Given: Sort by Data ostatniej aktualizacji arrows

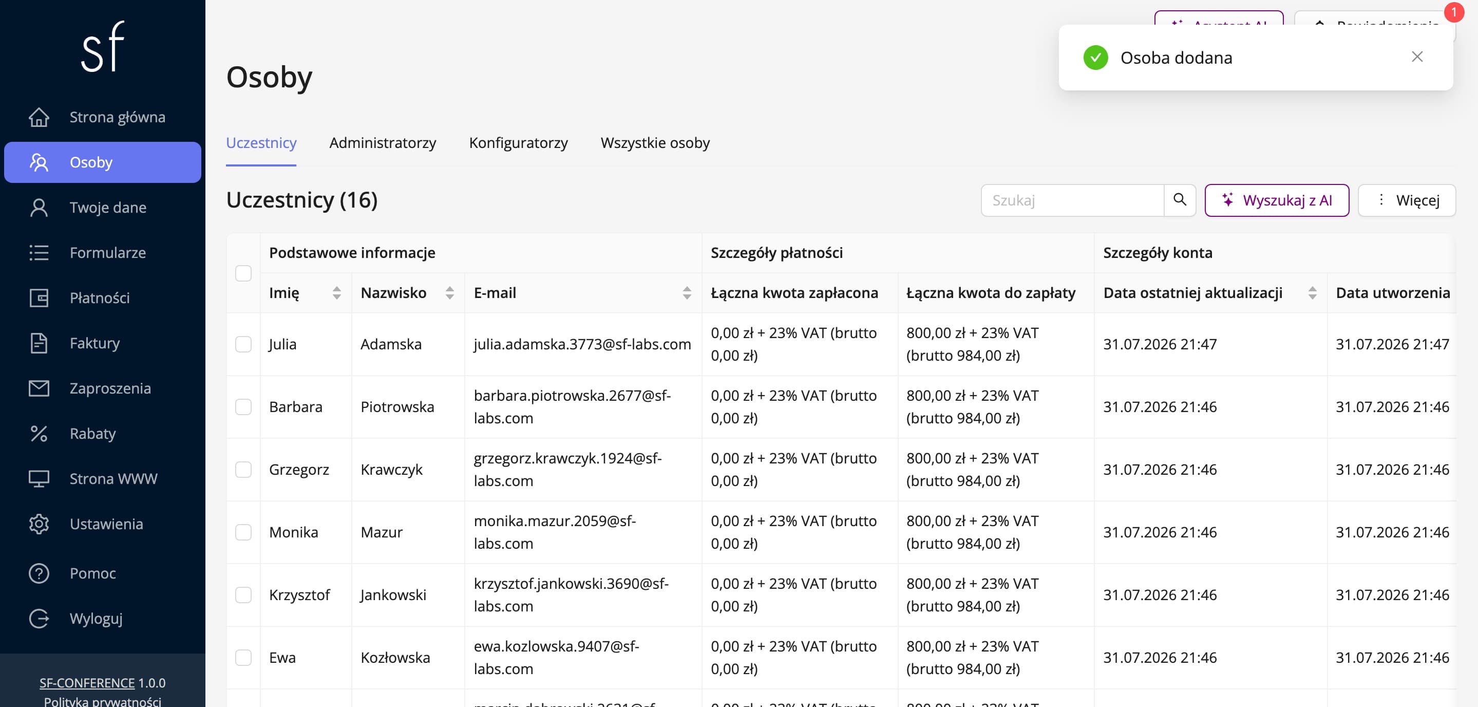Looking at the screenshot, I should point(1312,293).
